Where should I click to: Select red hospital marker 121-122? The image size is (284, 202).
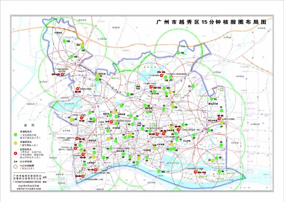[x=62, y=74]
